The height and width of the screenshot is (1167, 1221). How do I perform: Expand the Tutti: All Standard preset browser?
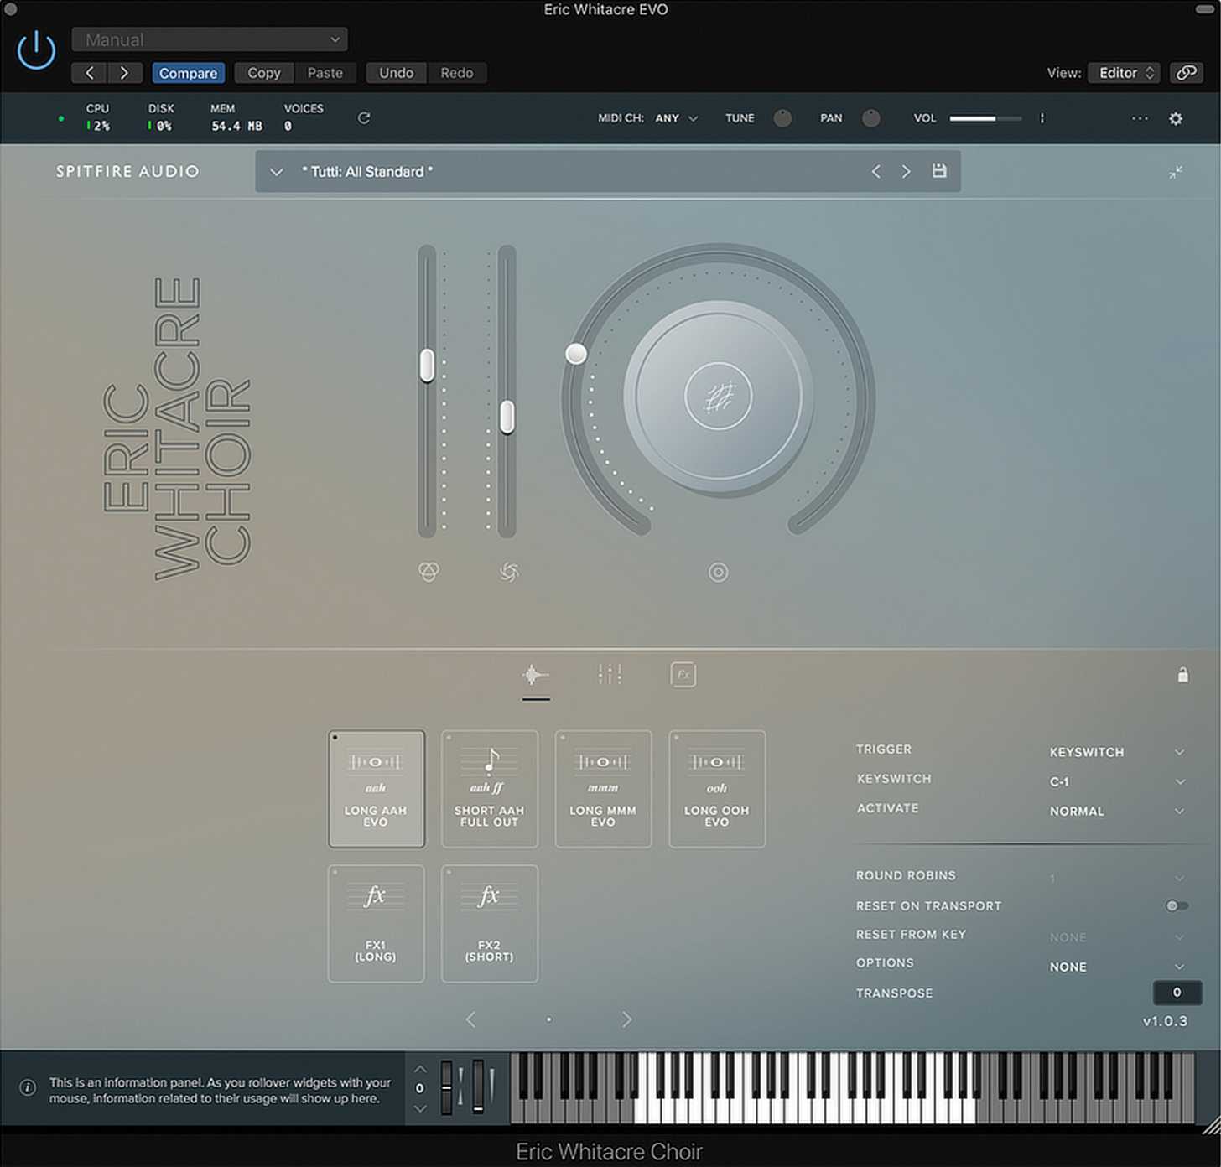click(276, 172)
